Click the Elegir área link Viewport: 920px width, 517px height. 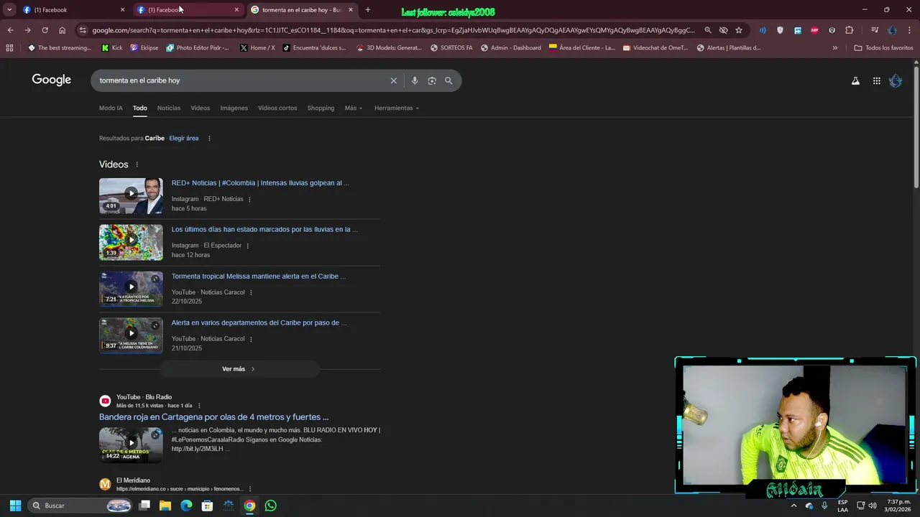click(x=183, y=139)
